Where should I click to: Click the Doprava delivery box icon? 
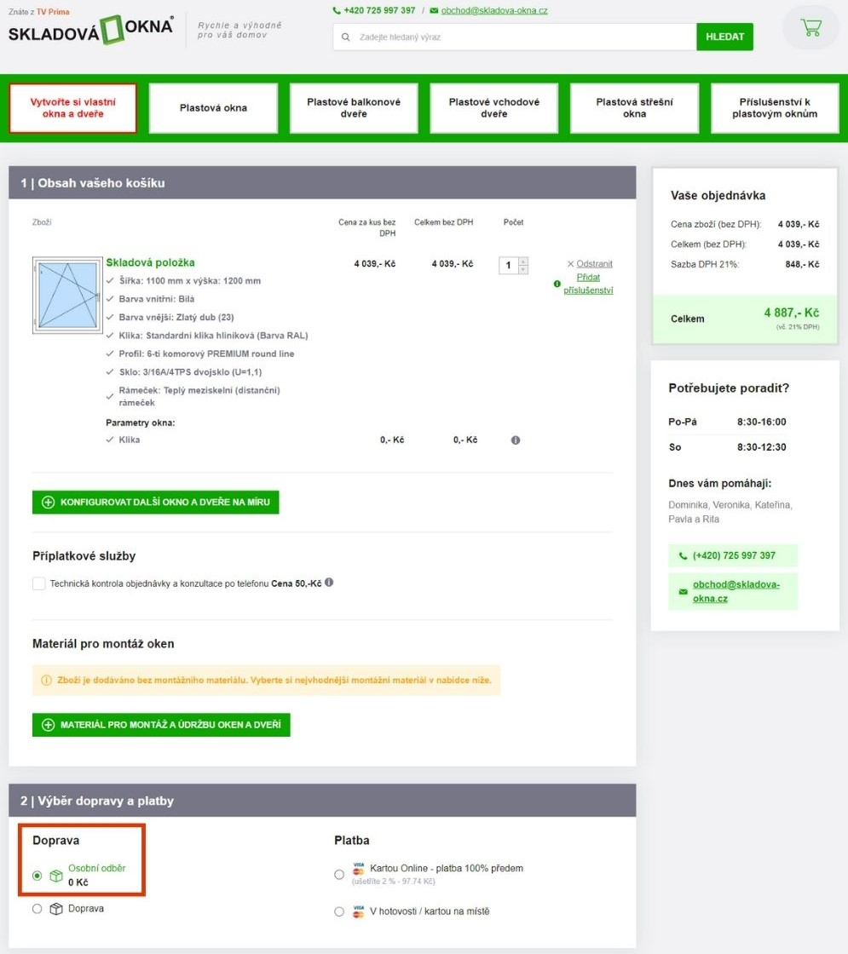(x=55, y=909)
